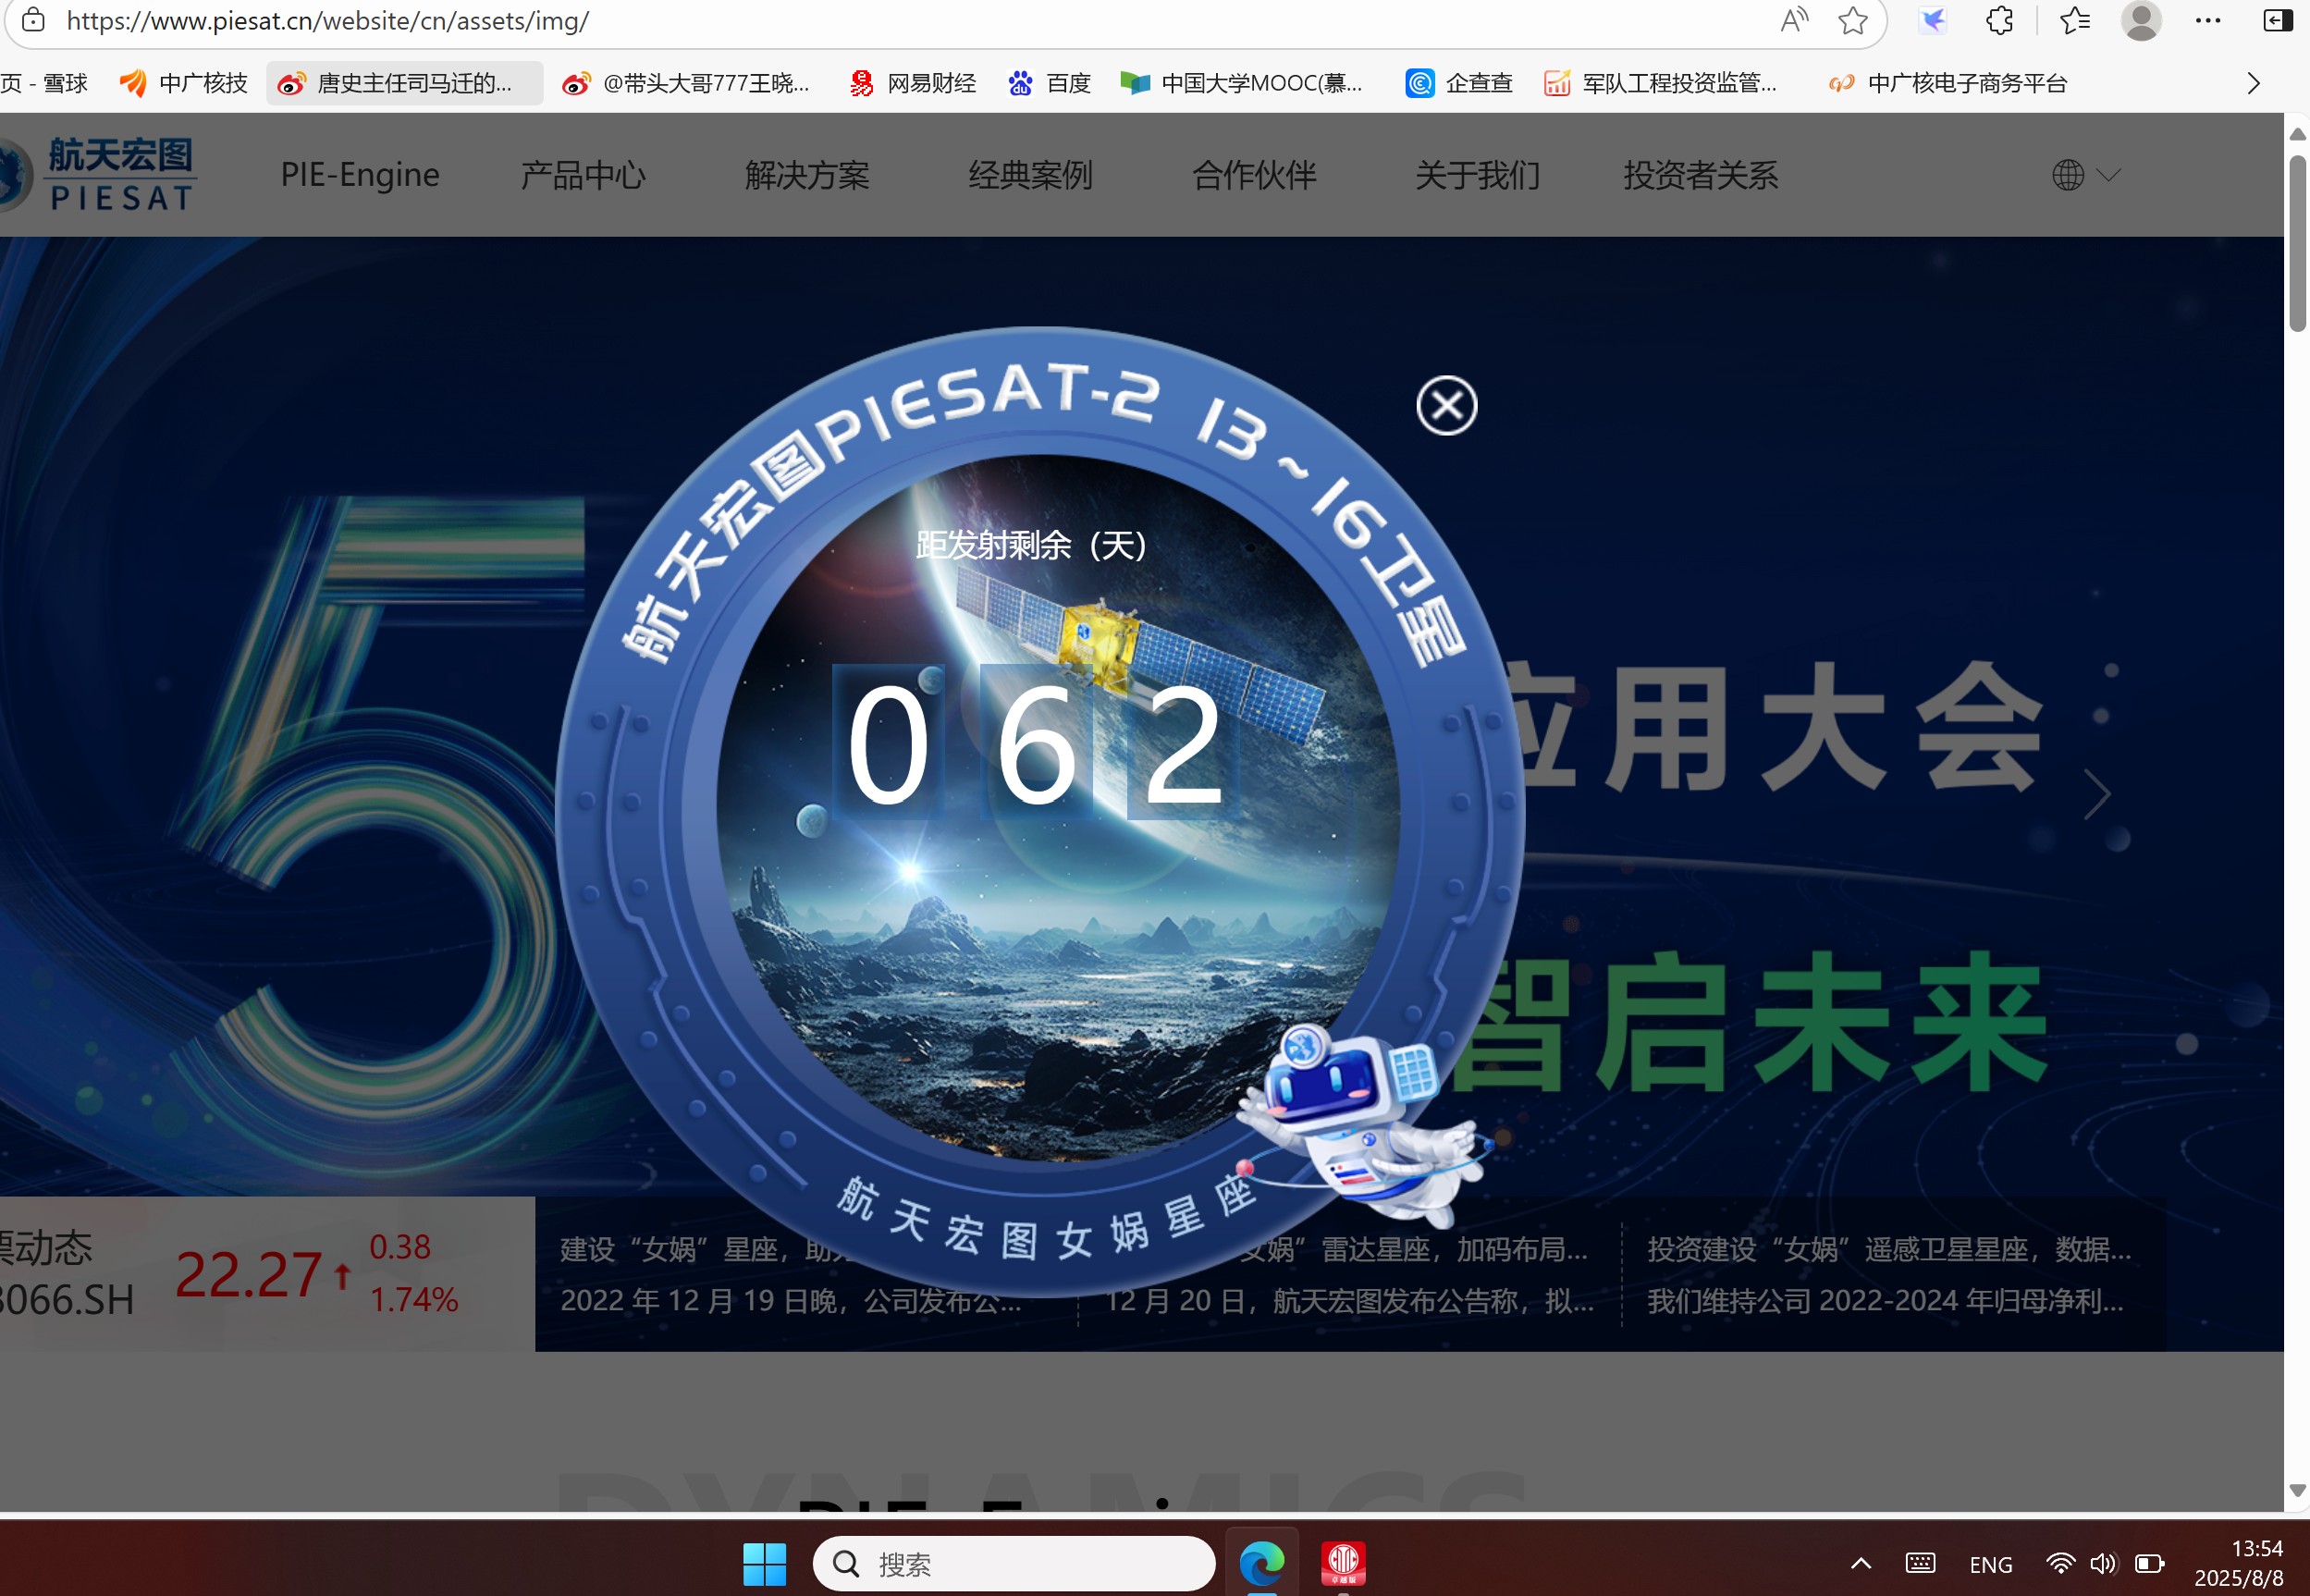Open the 关于我们 menu item

(x=1476, y=175)
